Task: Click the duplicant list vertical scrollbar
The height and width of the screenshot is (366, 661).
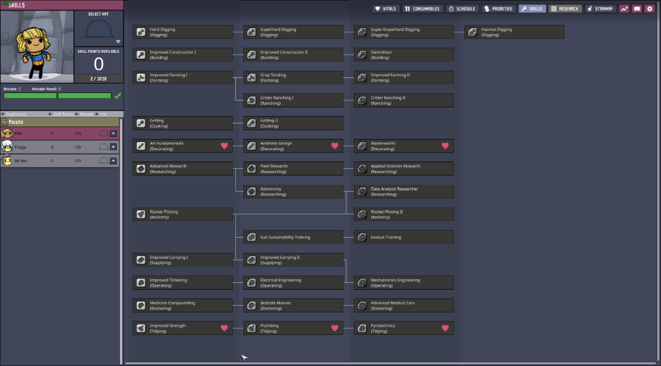Action: (122, 241)
